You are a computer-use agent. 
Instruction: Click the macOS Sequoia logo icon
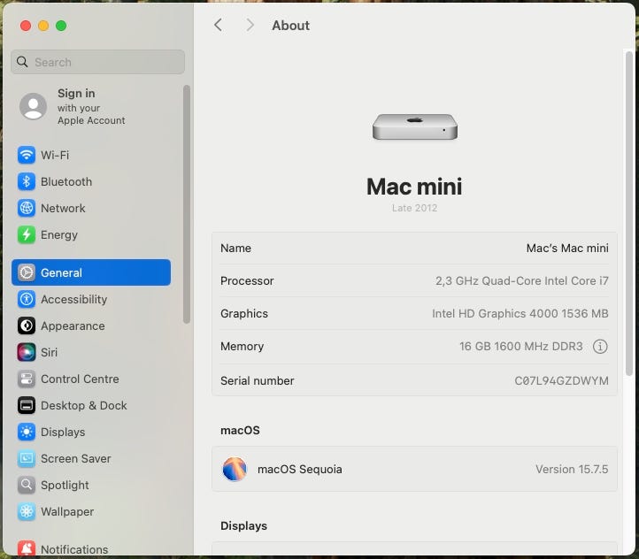point(235,469)
